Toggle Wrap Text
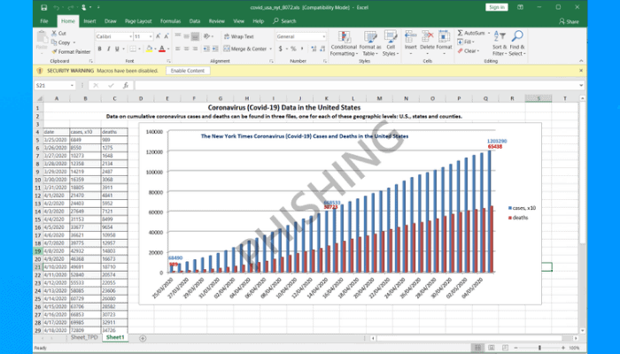The image size is (620, 354). 239,37
